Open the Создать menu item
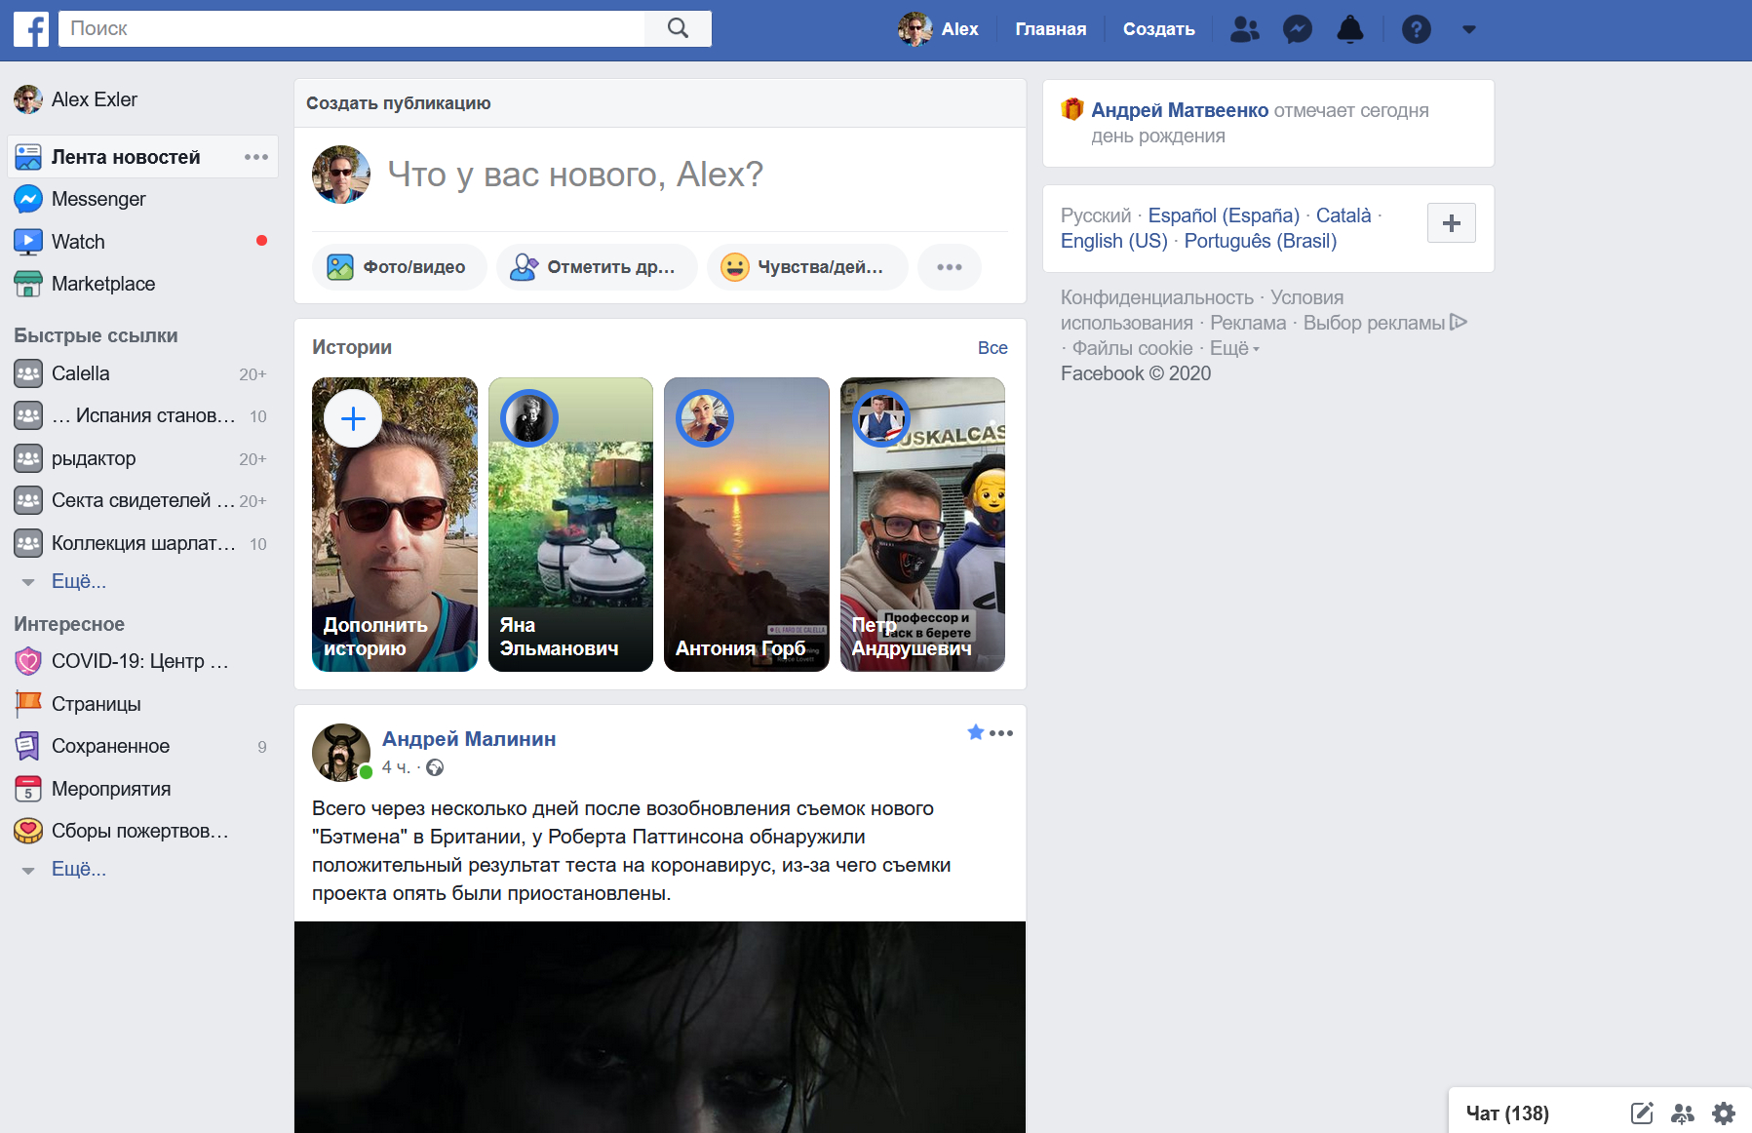The width and height of the screenshot is (1752, 1133). (1158, 29)
